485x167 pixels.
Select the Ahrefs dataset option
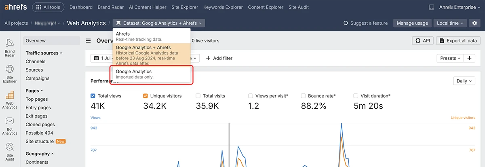coord(152,36)
